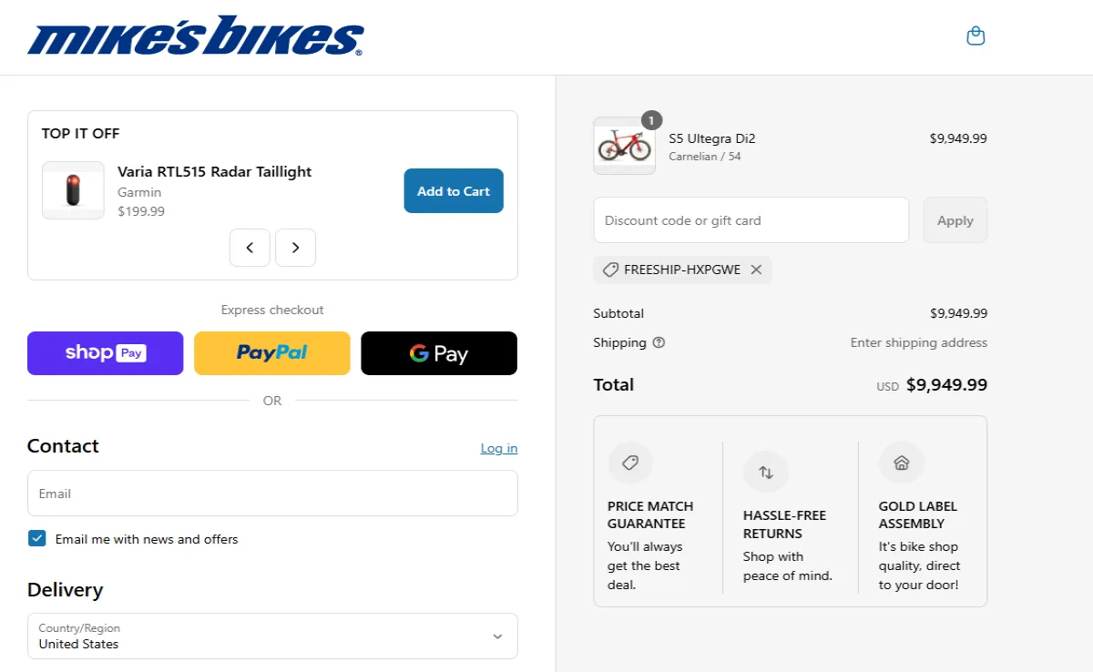Click the Gold Label Assembly home icon

point(901,463)
